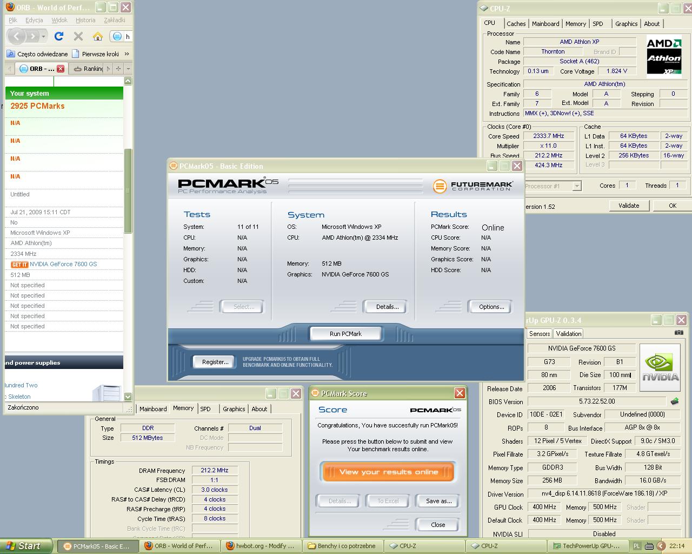Viewport: 692px width, 554px height.
Task: Switch to hwbot.org taskbar item
Action: coord(261,546)
